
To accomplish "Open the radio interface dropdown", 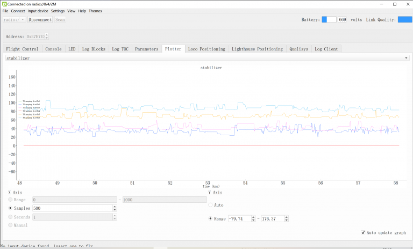I will point(15,19).
